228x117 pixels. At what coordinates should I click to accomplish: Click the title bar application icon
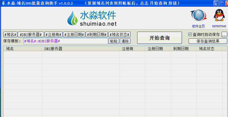pos(3,3)
